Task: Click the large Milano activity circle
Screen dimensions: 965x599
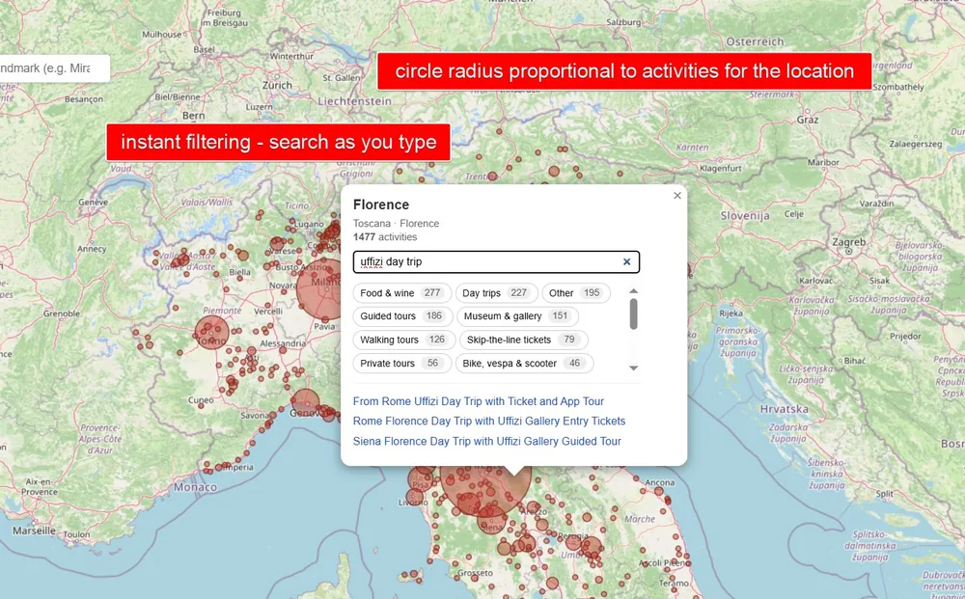Action: click(x=318, y=289)
